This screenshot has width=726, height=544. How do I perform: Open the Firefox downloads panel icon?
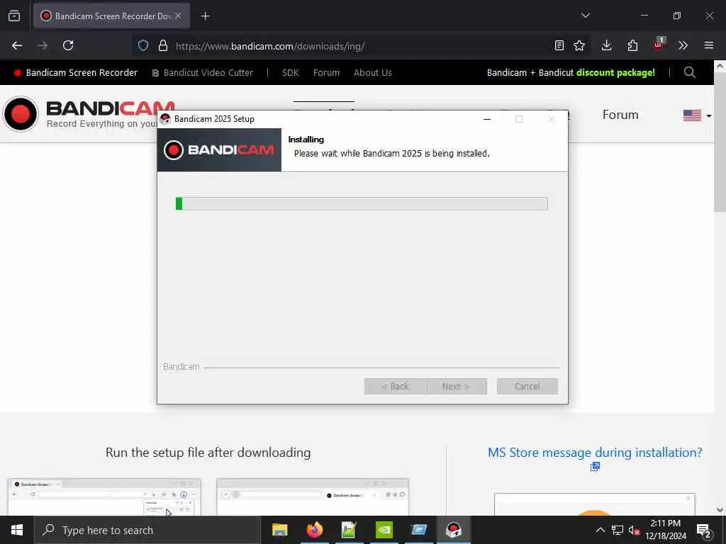[607, 45]
